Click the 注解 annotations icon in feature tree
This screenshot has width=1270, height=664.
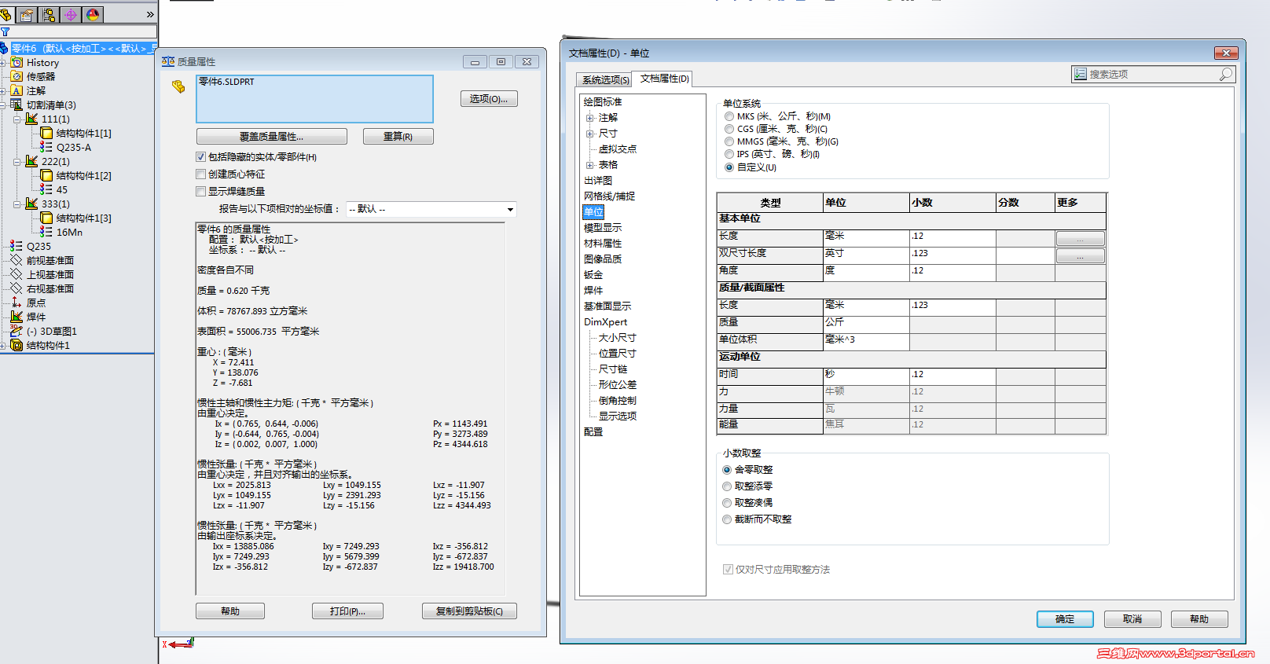pyautogui.click(x=17, y=90)
